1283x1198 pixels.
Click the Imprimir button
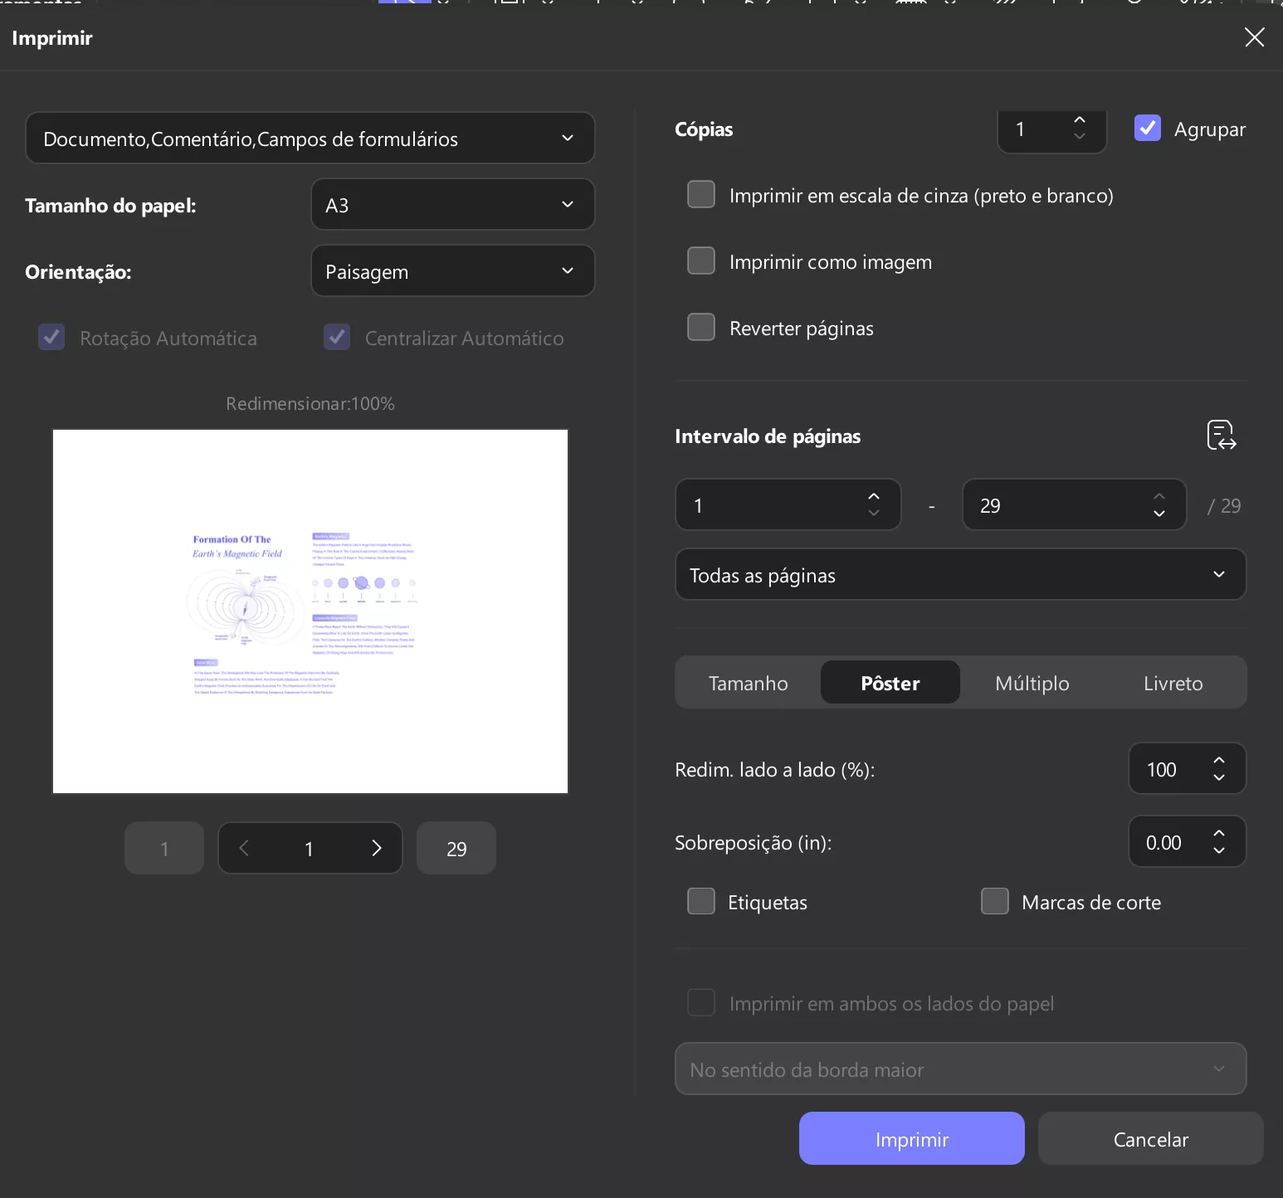911,1139
